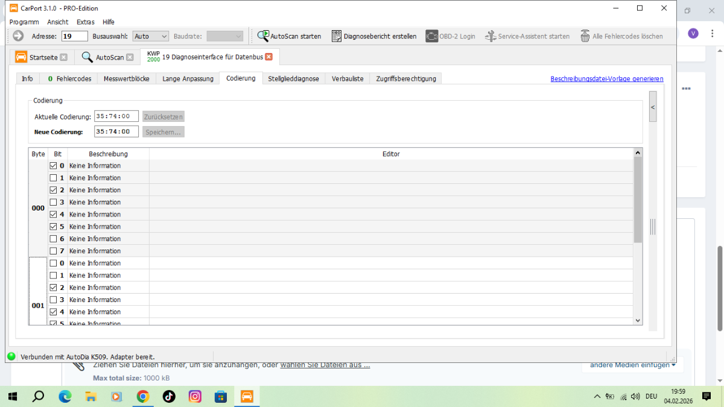Screen dimensions: 724x407
Task: Open Diagnosebericht erstellen report icon
Action: (x=337, y=36)
